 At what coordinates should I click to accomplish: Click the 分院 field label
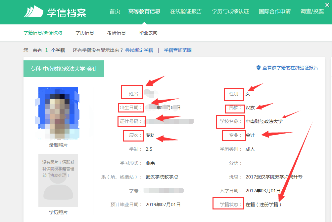click(x=235, y=163)
